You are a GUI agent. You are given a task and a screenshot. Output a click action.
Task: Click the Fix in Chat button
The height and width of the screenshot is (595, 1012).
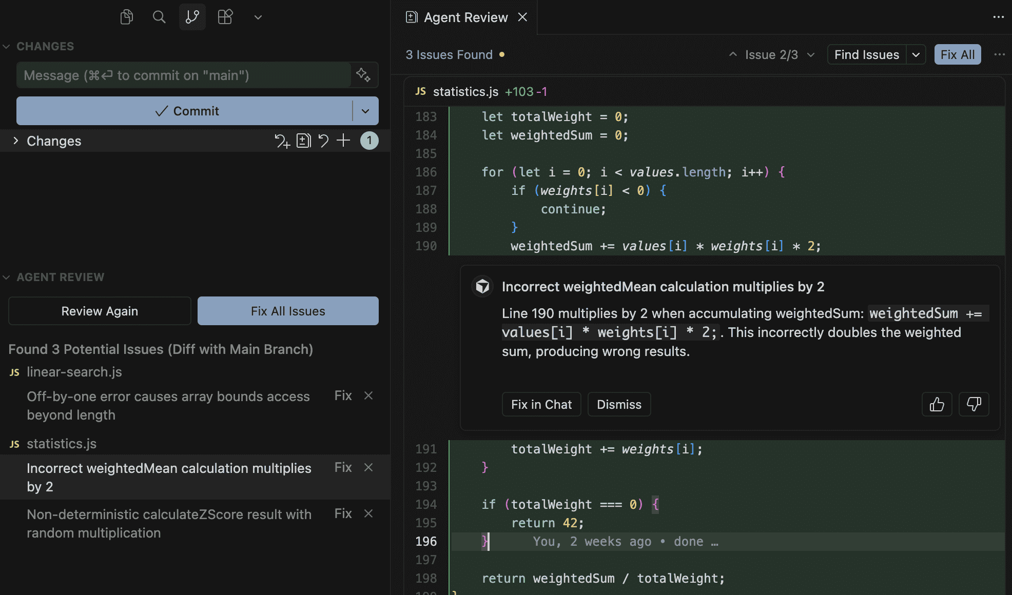tap(541, 404)
